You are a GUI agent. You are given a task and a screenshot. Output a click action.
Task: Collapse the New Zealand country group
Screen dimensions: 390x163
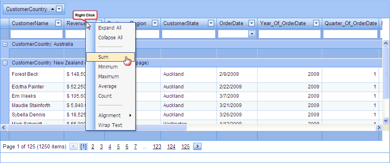pyautogui.click(x=5, y=63)
